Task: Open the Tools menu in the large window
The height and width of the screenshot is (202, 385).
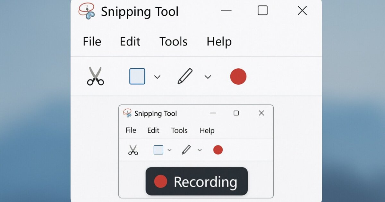Action: [x=173, y=42]
